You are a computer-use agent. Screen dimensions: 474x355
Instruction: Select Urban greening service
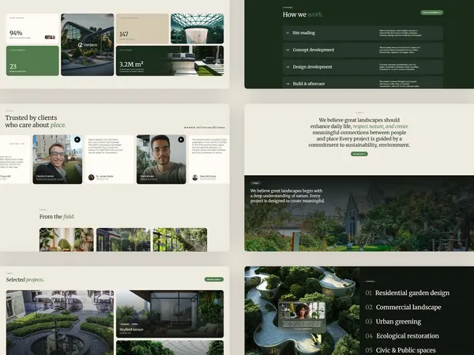(x=393, y=322)
